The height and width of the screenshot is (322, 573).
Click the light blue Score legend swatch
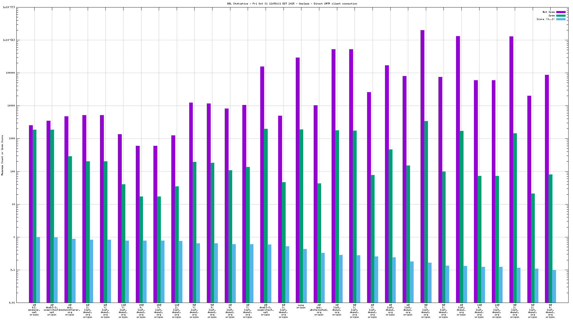[x=561, y=19]
